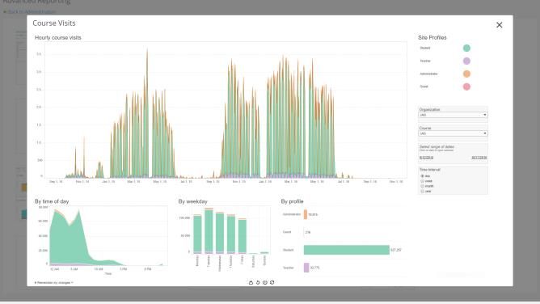Image resolution: width=540 pixels, height=304 pixels.
Task: Click the Teacher bar in By profile
Action: (306, 268)
